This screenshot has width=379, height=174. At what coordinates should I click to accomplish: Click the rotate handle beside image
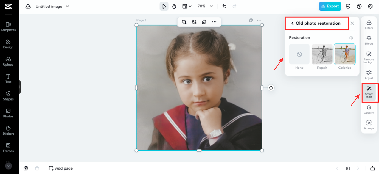click(x=271, y=88)
